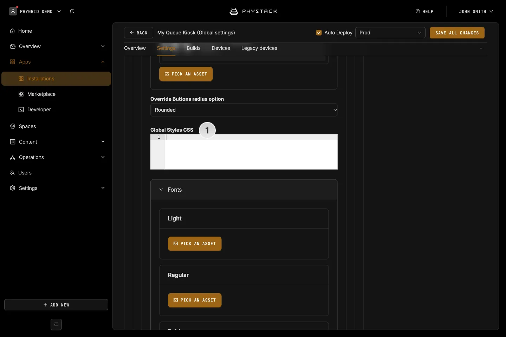Expand the Content sidebar chevron
Viewport: 506px width, 337px height.
click(x=103, y=142)
